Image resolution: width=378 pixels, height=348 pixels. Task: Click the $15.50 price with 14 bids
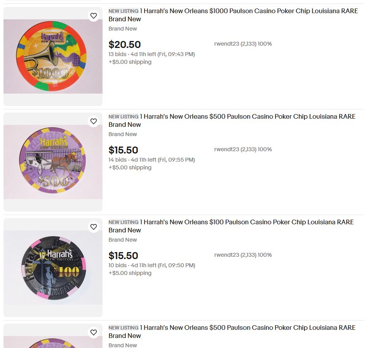pyautogui.click(x=123, y=150)
